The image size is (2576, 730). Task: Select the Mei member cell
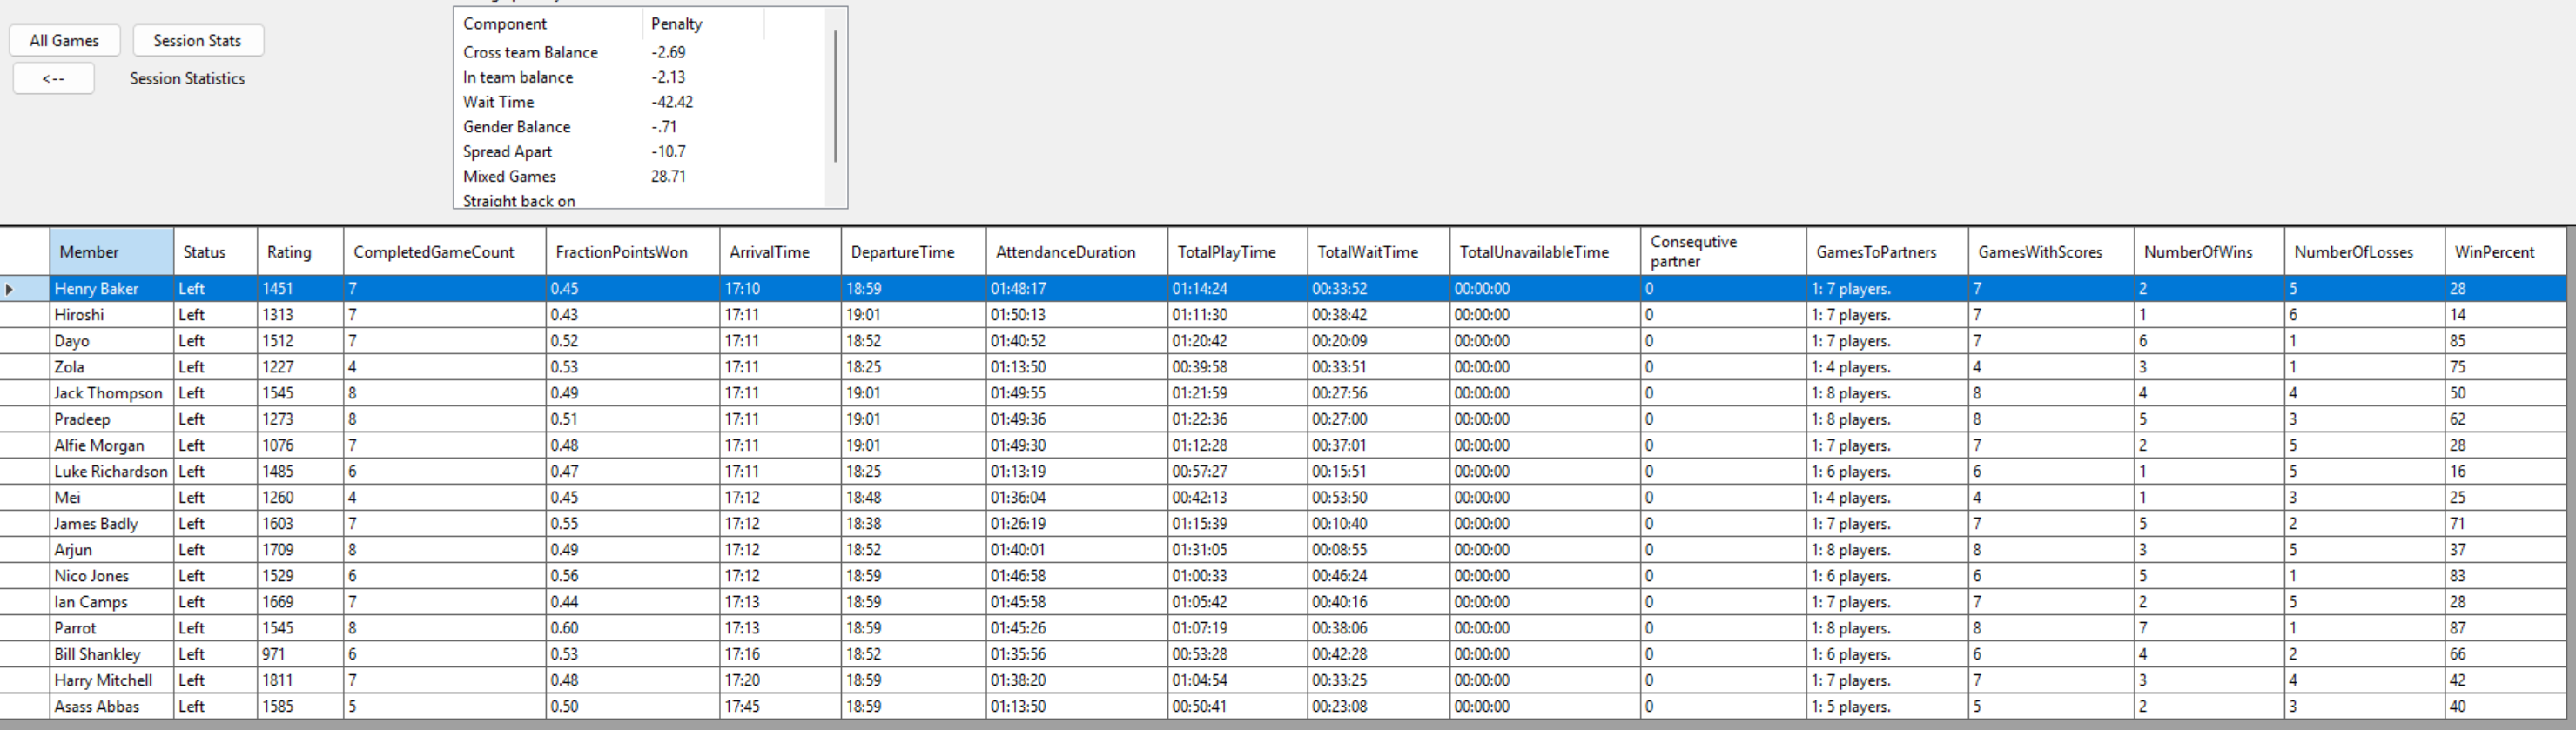pyautogui.click(x=111, y=497)
